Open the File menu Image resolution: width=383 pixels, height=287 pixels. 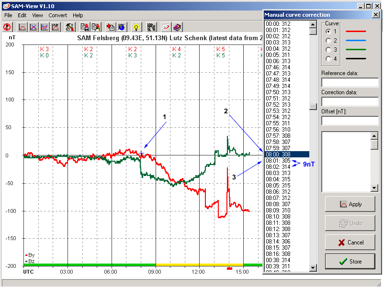point(8,15)
